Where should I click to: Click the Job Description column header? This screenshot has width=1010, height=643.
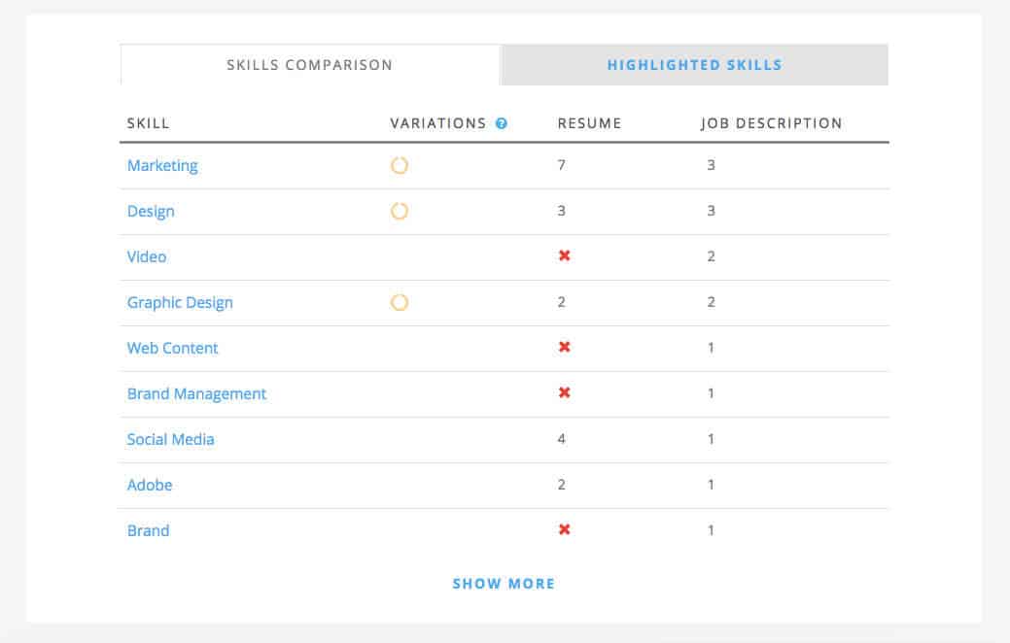[x=771, y=123]
